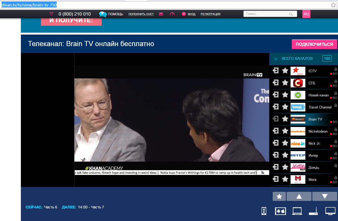The width and height of the screenshot is (338, 221).
Task: Toggle favorite star for ICTV channel
Action: coord(285,71)
